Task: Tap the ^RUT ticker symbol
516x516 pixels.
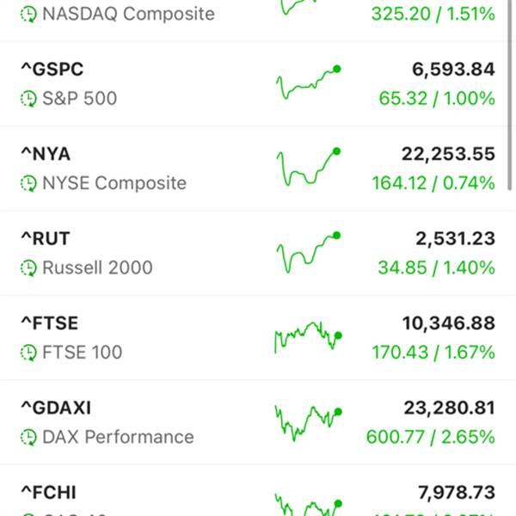Action: point(46,238)
